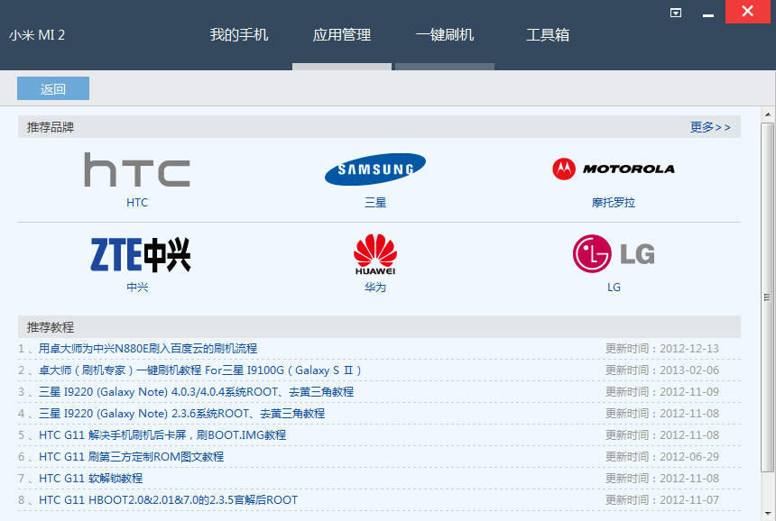776x521 pixels.
Task: Open tutorial for 三星 I9100G Galaxy S II
Action: tap(200, 370)
